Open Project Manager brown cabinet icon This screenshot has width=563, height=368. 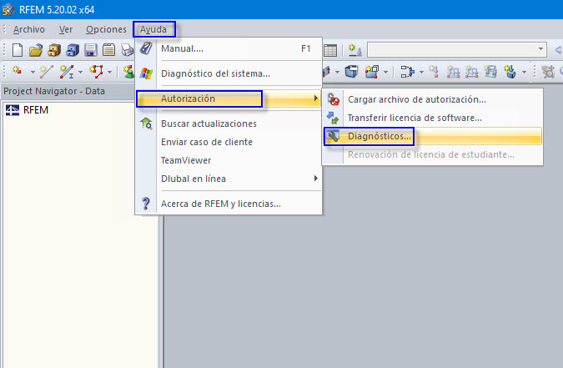54,50
